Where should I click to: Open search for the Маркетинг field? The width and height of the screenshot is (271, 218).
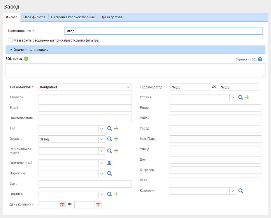point(110,173)
